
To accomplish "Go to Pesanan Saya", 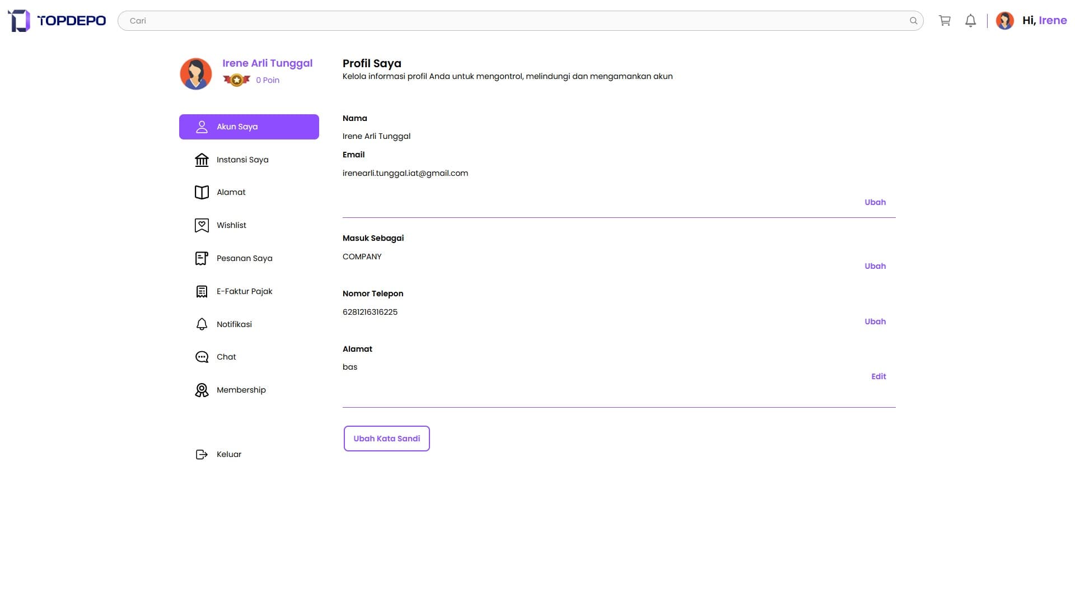I will [244, 258].
